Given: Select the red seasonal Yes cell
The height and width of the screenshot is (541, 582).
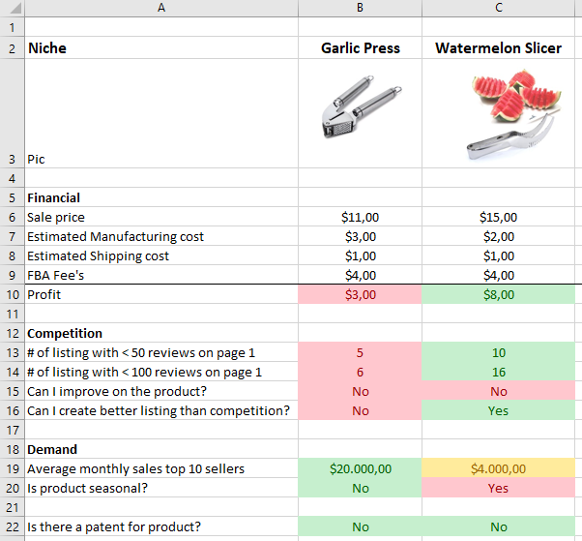Looking at the screenshot, I should [499, 488].
